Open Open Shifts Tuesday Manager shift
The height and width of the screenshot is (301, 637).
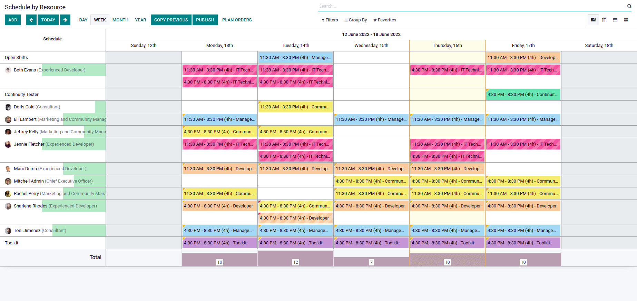[295, 58]
